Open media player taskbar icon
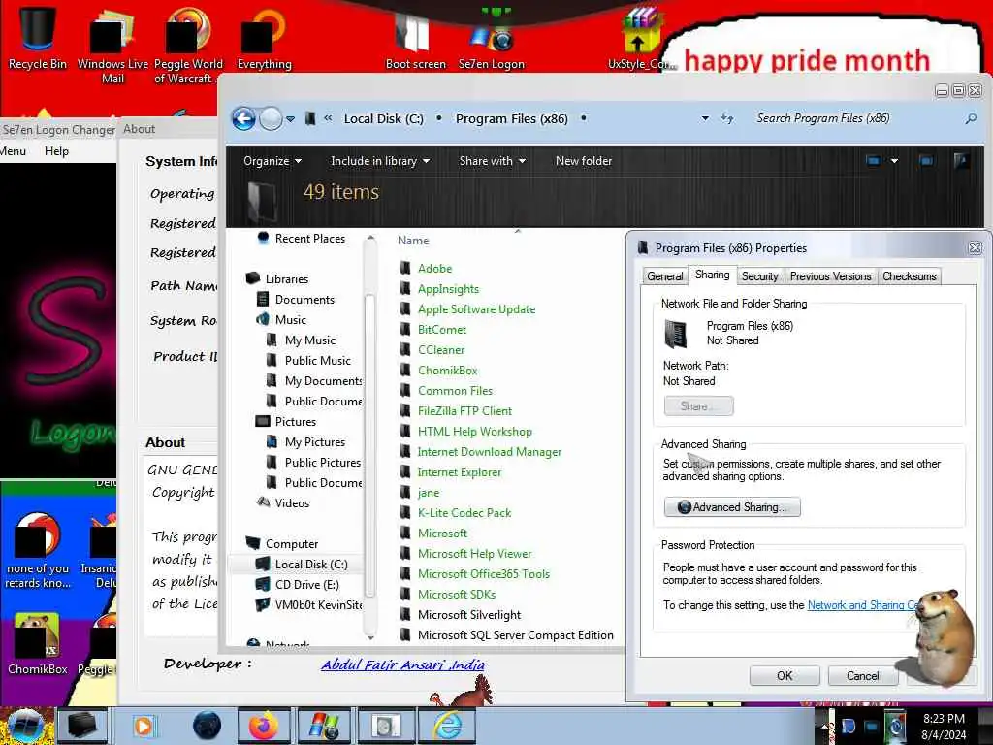The image size is (993, 745). coord(144,726)
